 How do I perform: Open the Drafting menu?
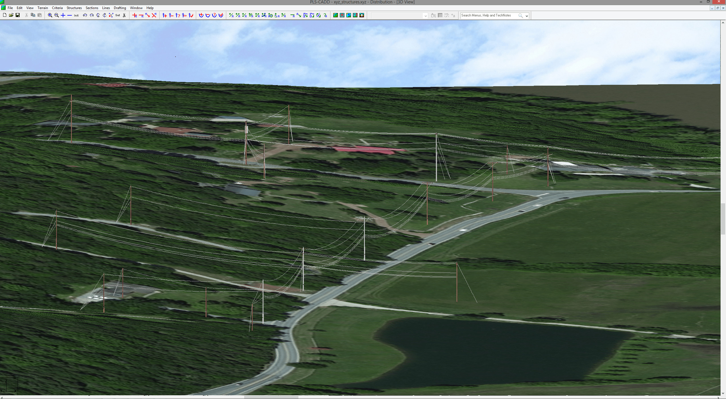click(x=120, y=8)
